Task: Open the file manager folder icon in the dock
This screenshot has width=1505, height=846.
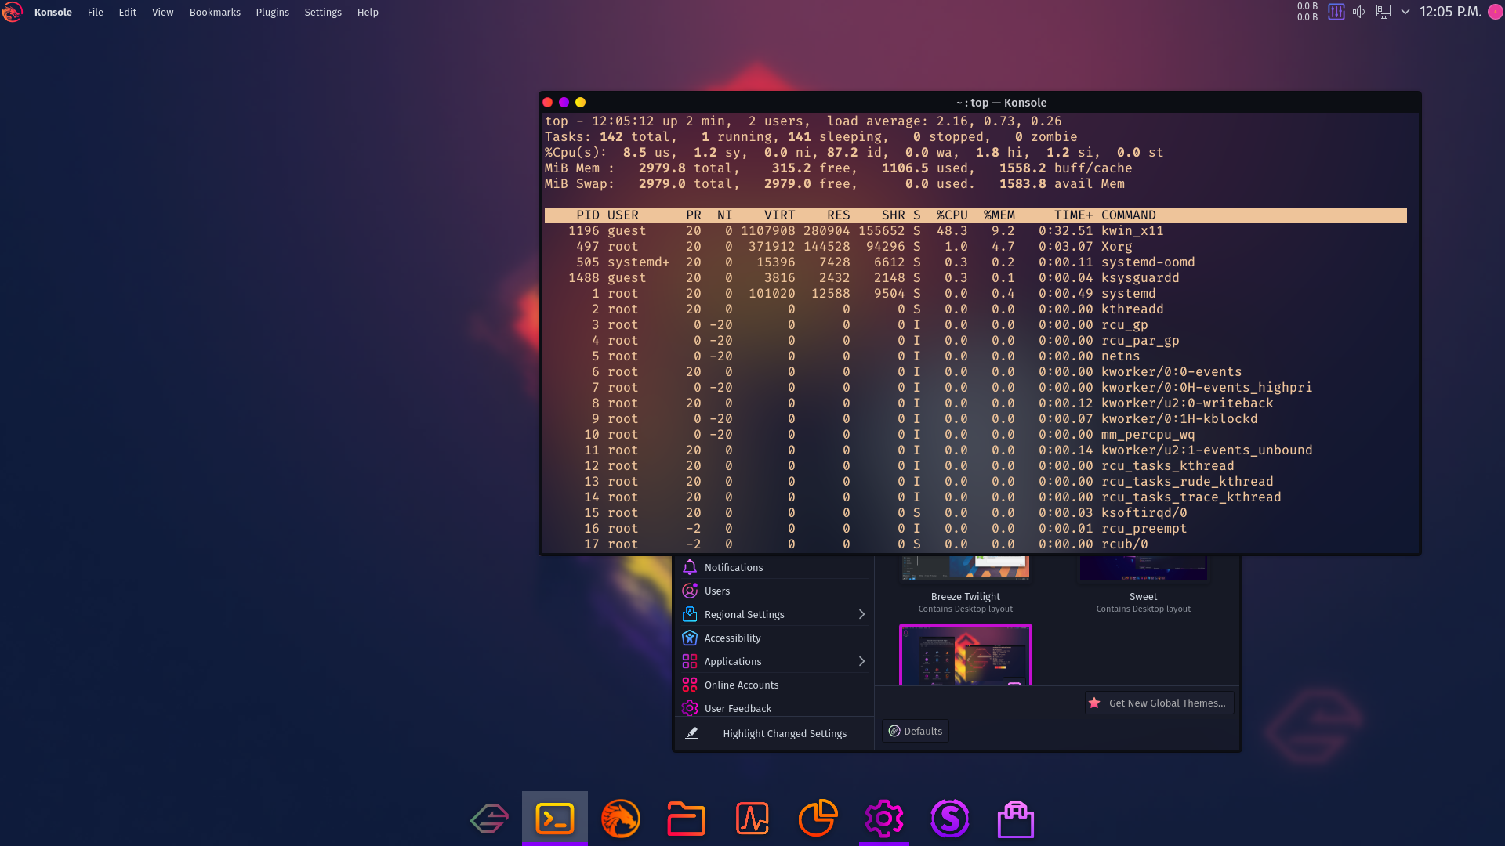Action: click(687, 819)
